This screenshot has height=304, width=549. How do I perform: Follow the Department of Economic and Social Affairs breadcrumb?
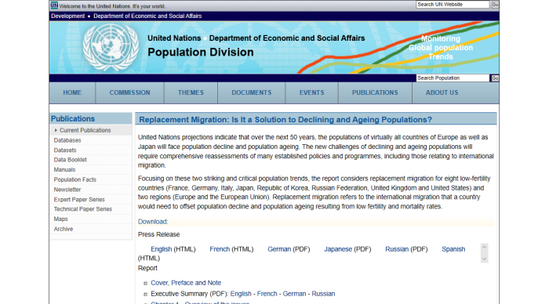coord(147,16)
